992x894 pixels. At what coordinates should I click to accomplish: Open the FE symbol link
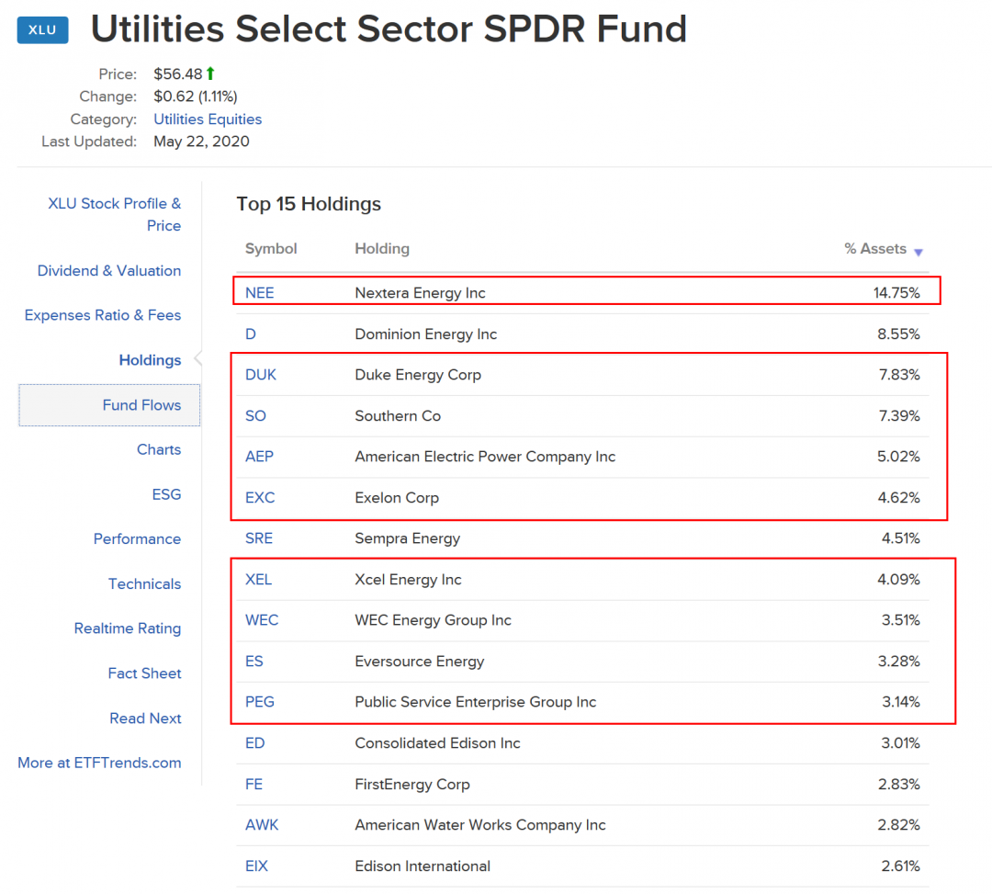[x=254, y=784]
